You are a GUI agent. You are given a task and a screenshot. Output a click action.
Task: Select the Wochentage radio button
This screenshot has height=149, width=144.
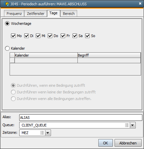pos(7,24)
